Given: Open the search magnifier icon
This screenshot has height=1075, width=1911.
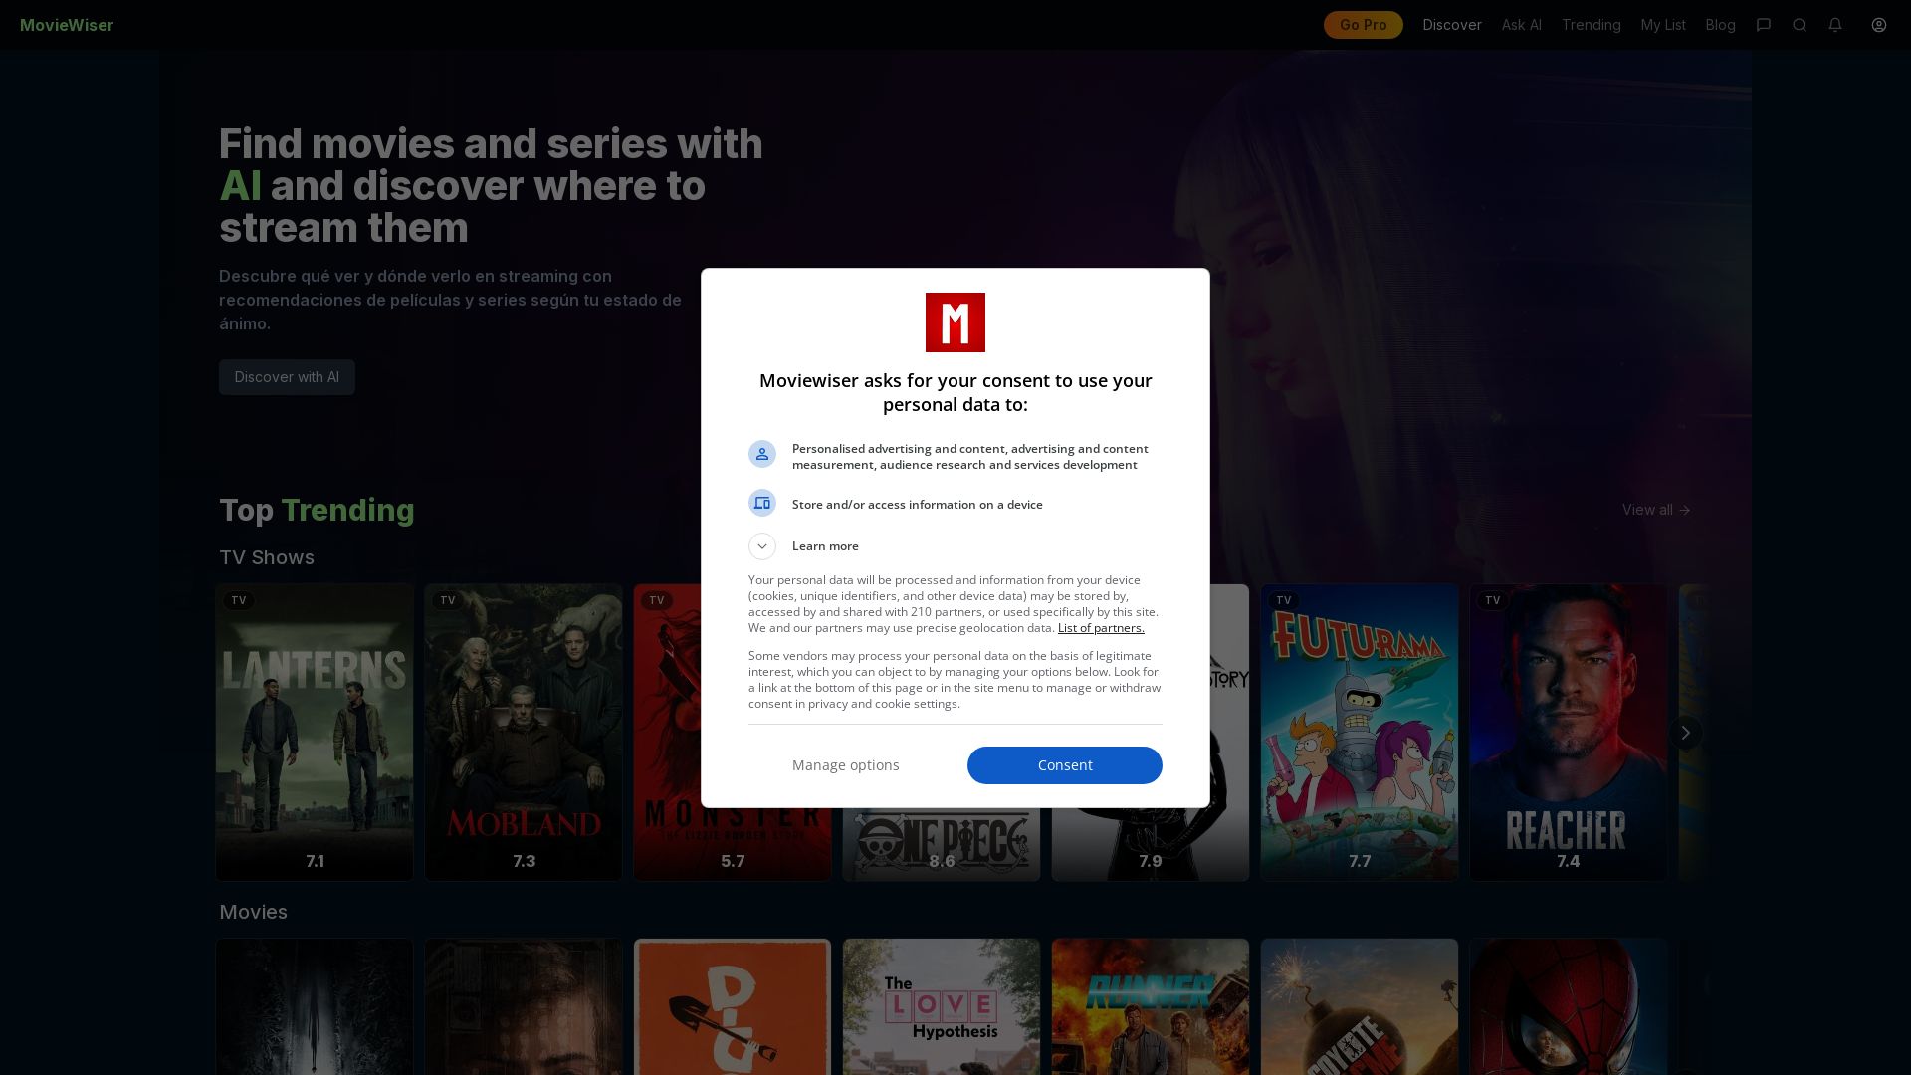Looking at the screenshot, I should point(1800,25).
